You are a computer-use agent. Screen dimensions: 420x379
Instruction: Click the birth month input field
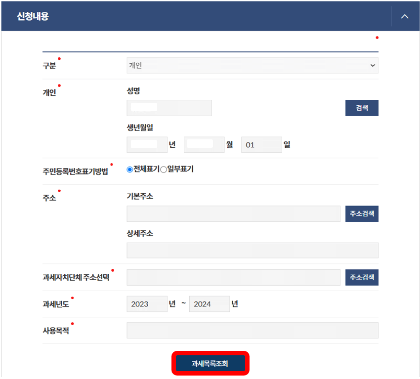pyautogui.click(x=204, y=145)
